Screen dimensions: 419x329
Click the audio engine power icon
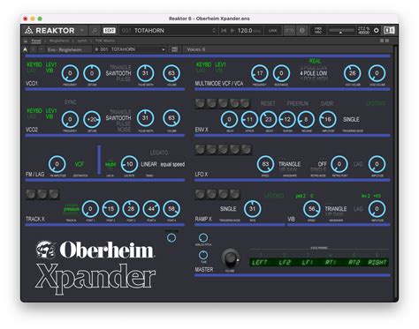[x=376, y=30]
